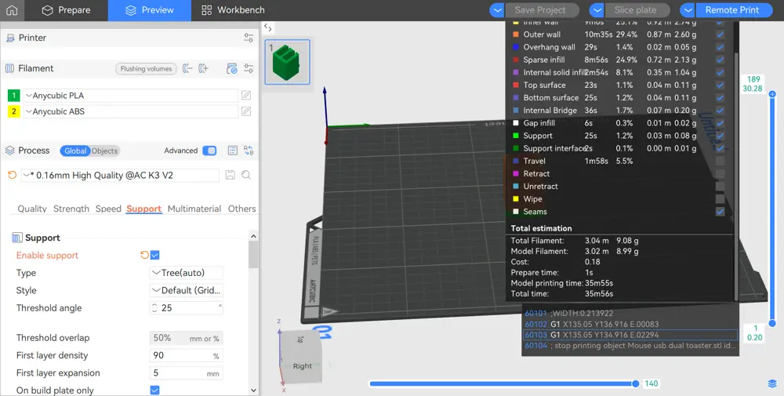The width and height of the screenshot is (784, 396).
Task: Go to the Home screen icon
Action: click(12, 10)
